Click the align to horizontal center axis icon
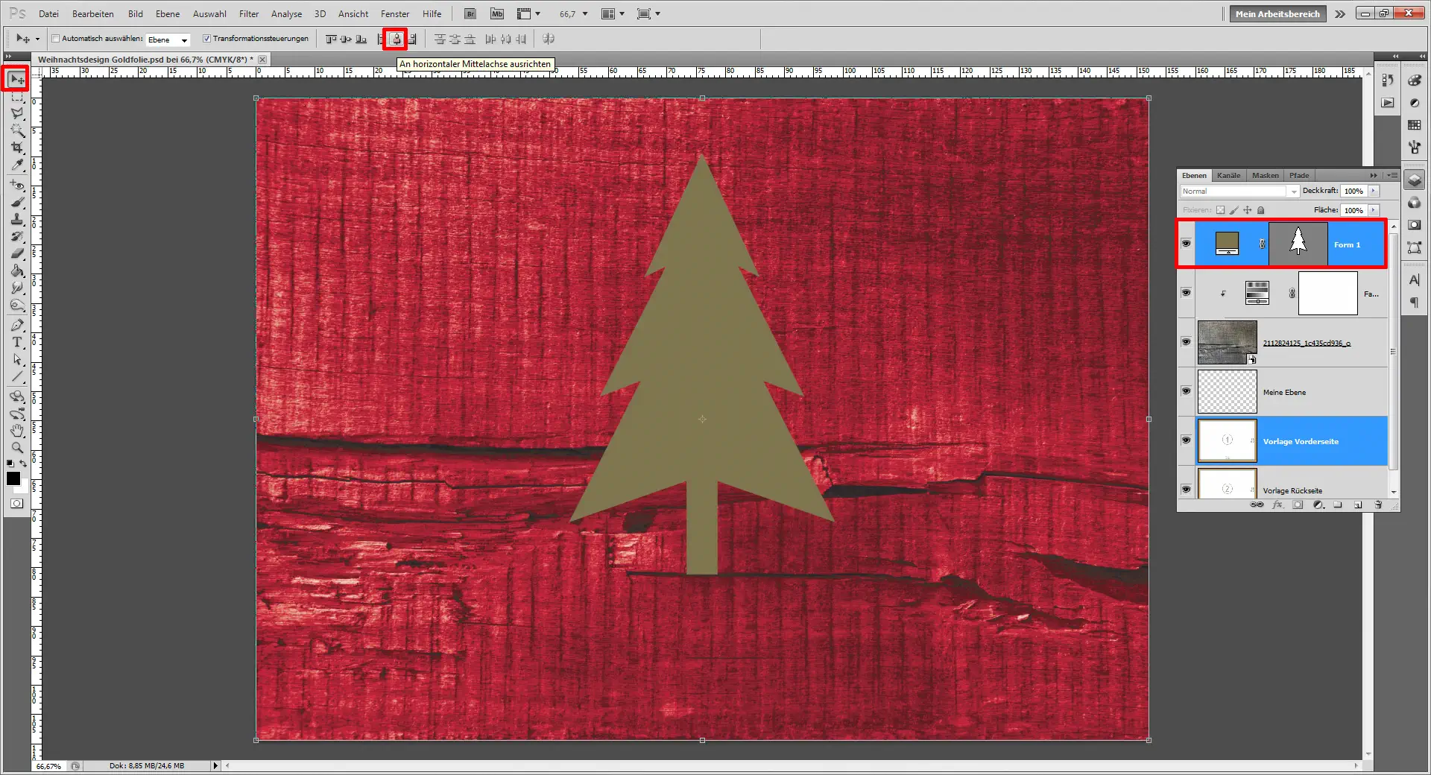 click(x=396, y=39)
